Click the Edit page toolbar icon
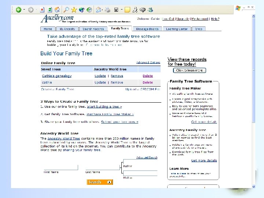The height and width of the screenshot is (198, 264). coord(116,10)
